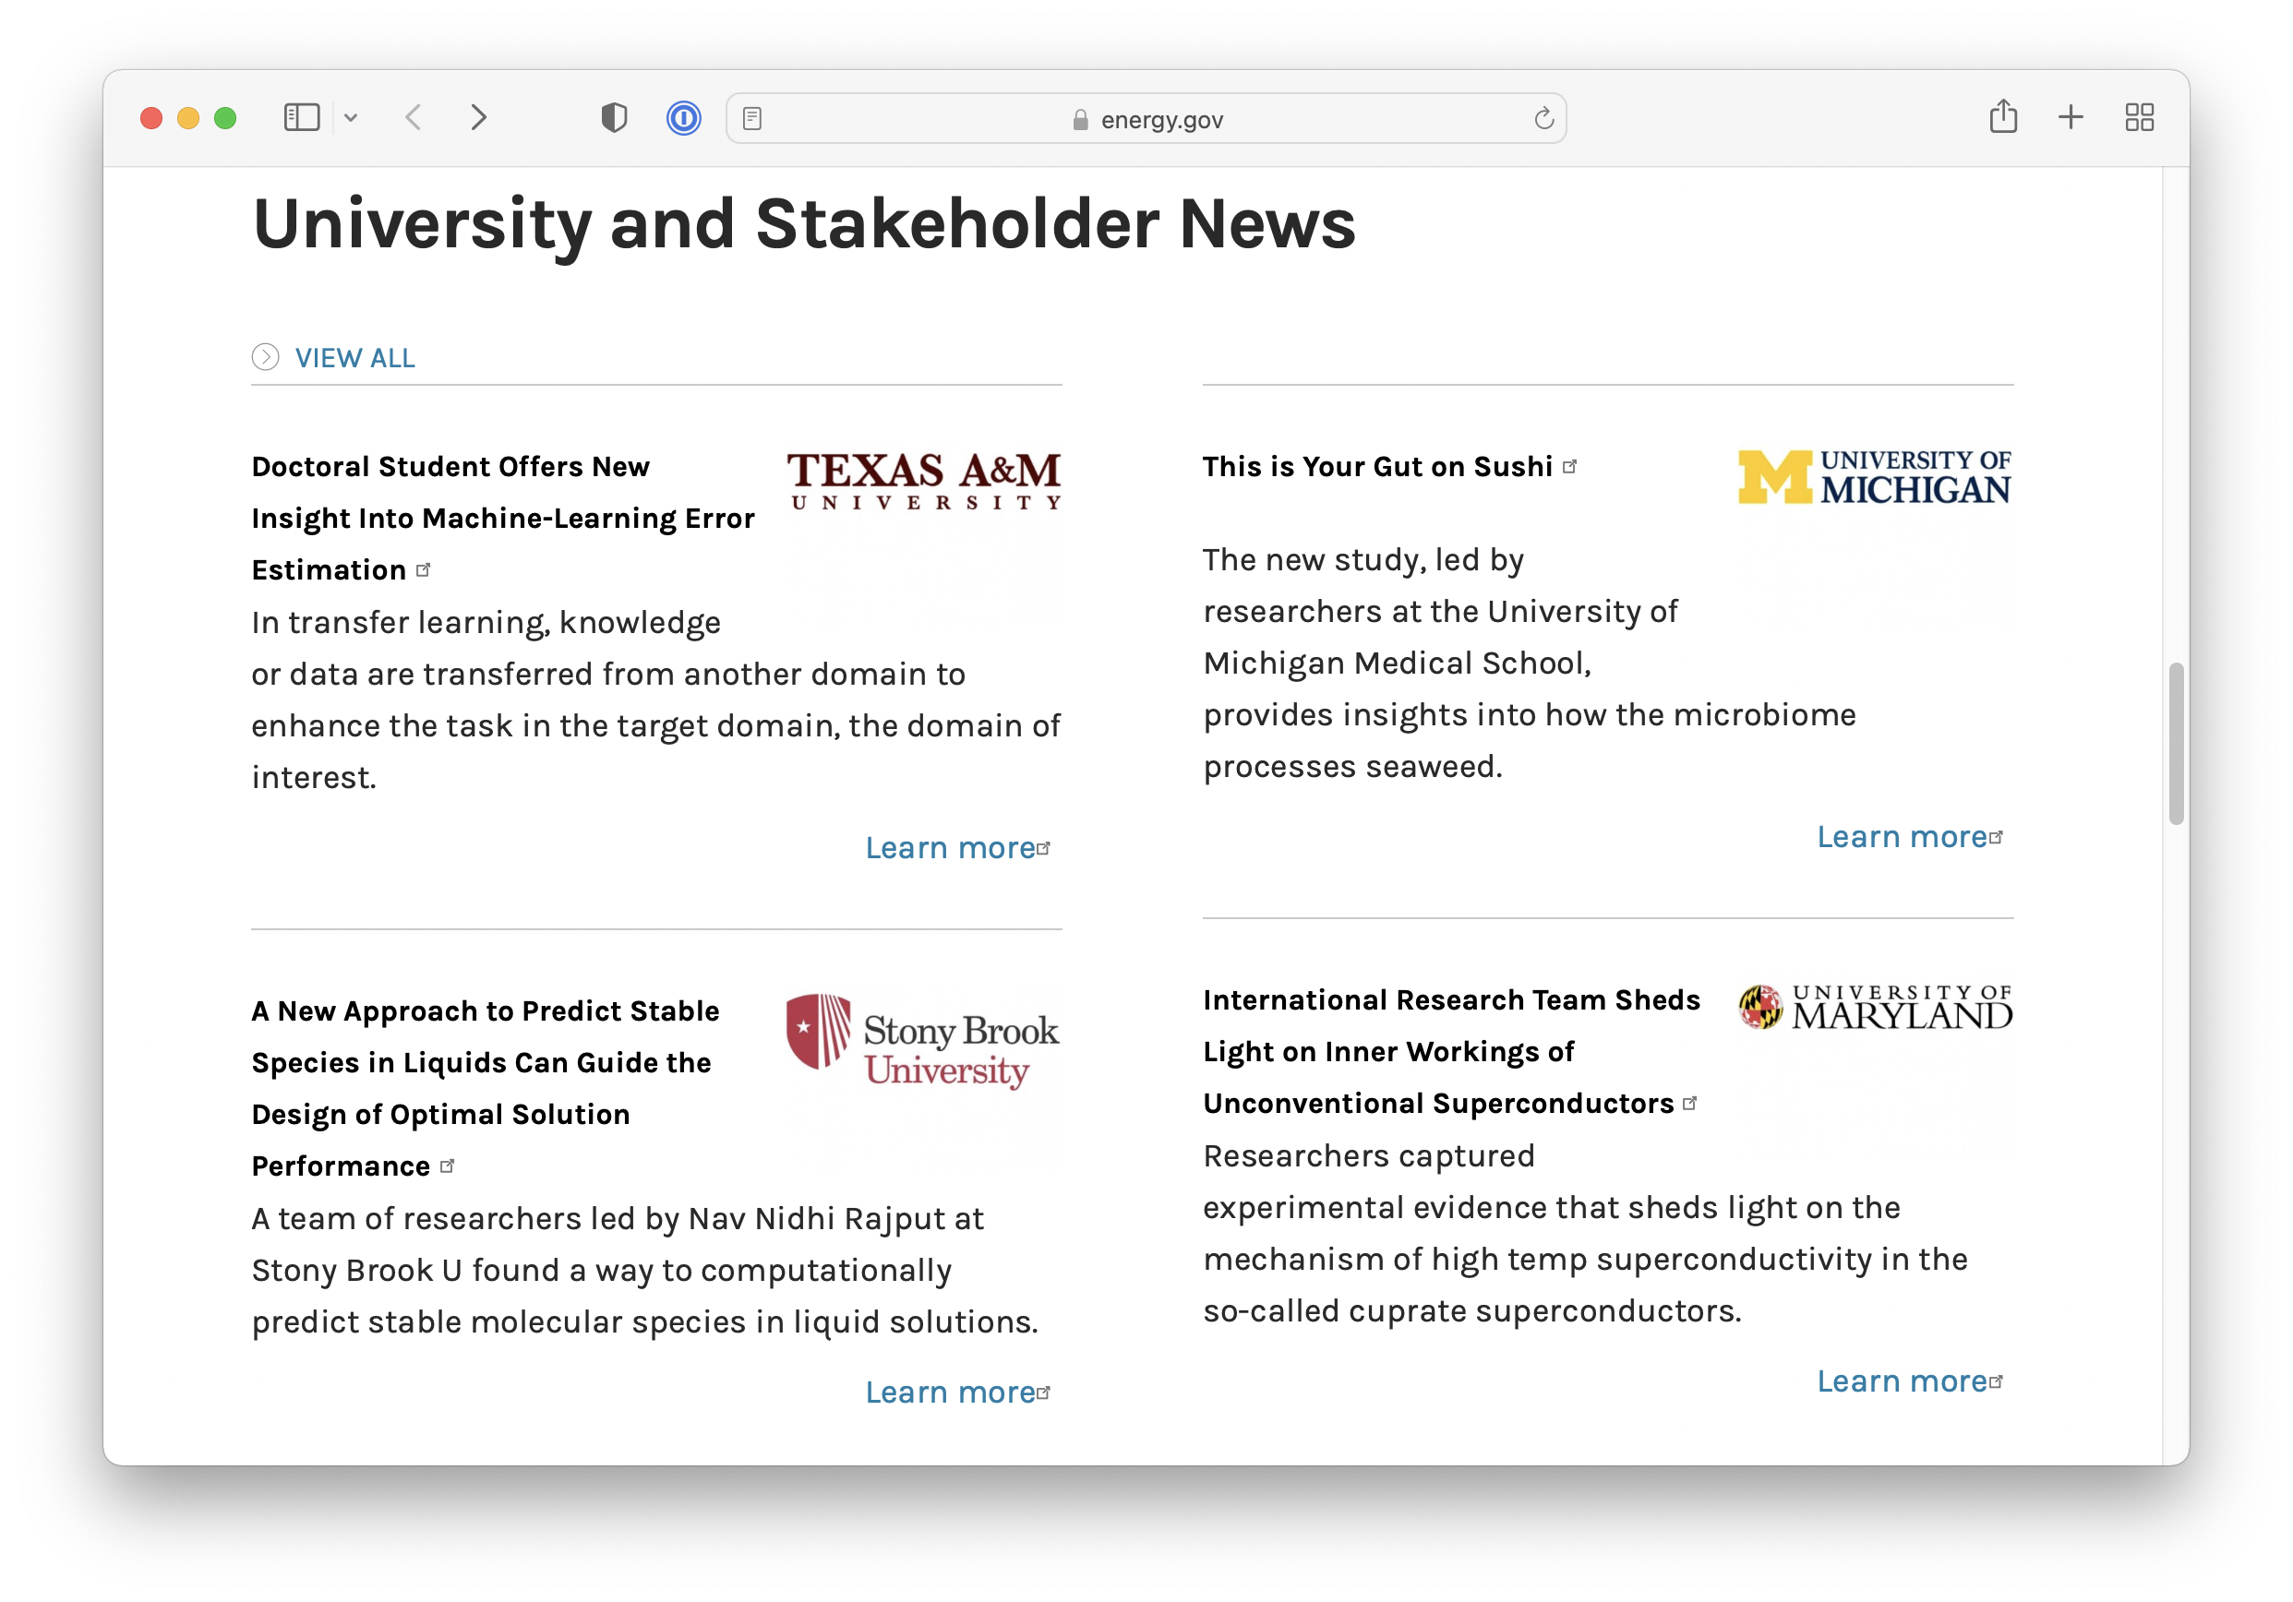This screenshot has height=1602, width=2293.
Task: Open sidebar options dropdown chevron
Action: (x=351, y=118)
